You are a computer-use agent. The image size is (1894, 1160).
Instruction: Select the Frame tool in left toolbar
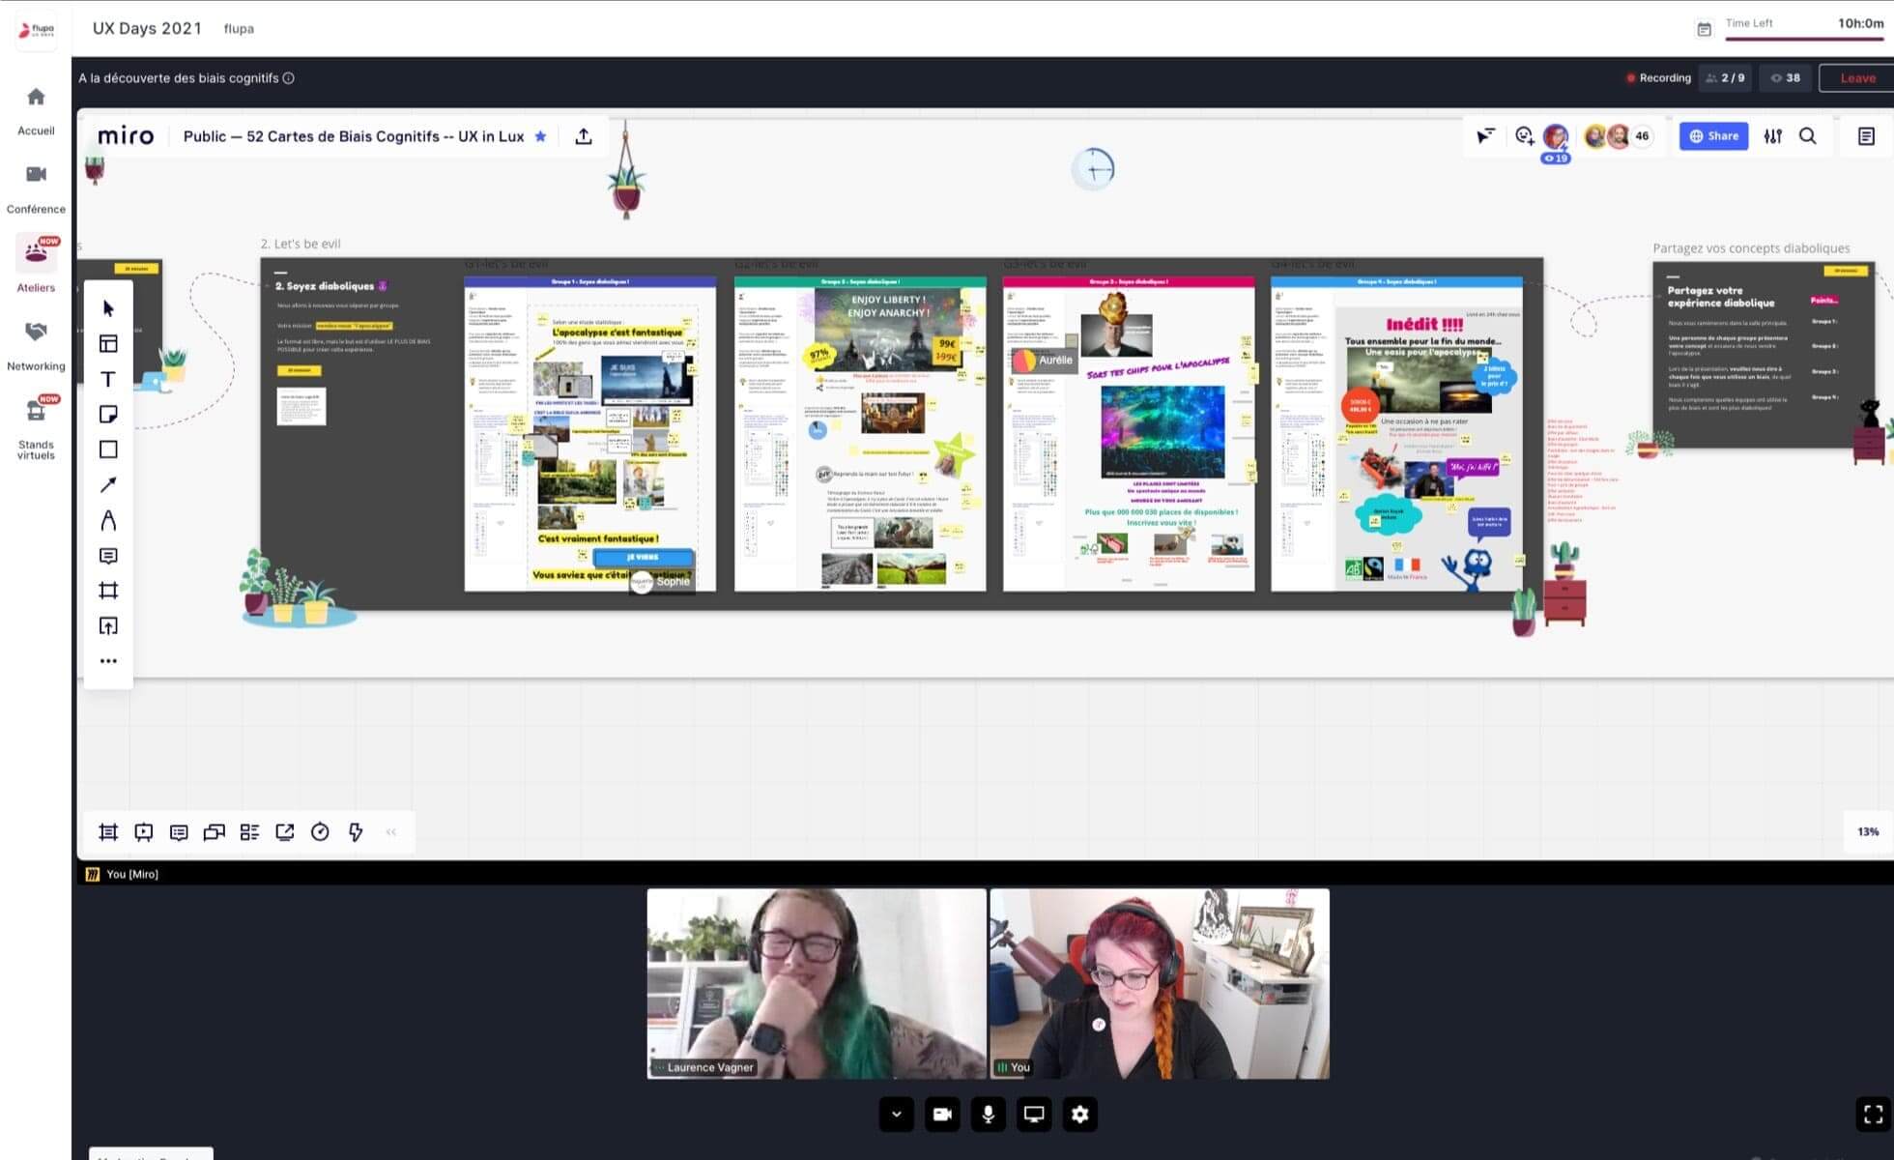tap(108, 591)
